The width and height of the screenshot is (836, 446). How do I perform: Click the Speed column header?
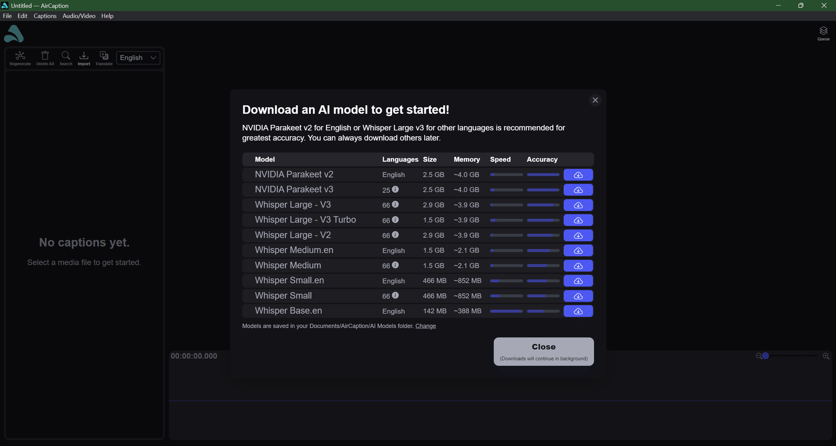500,159
